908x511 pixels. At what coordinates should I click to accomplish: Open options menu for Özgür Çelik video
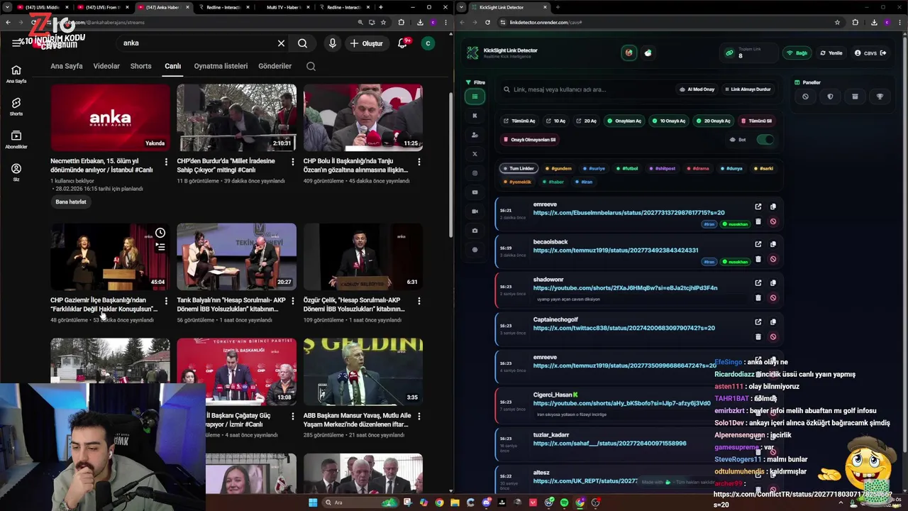[x=419, y=301]
